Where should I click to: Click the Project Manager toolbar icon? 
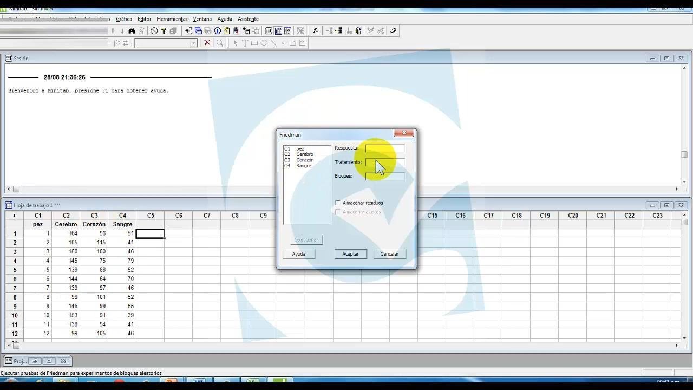coord(287,31)
